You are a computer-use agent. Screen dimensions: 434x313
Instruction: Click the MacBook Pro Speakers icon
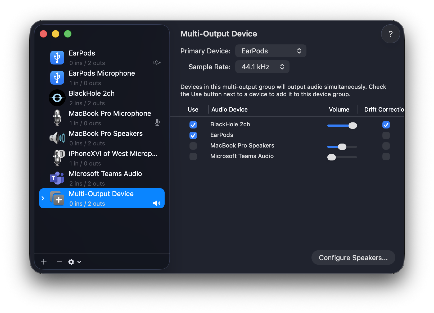(x=57, y=138)
